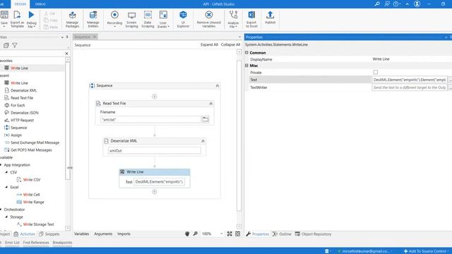The width and height of the screenshot is (452, 254).
Task: Open UI Explorer
Action: 183,19
